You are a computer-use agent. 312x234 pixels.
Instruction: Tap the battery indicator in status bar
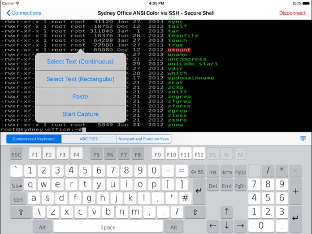[306, 3]
